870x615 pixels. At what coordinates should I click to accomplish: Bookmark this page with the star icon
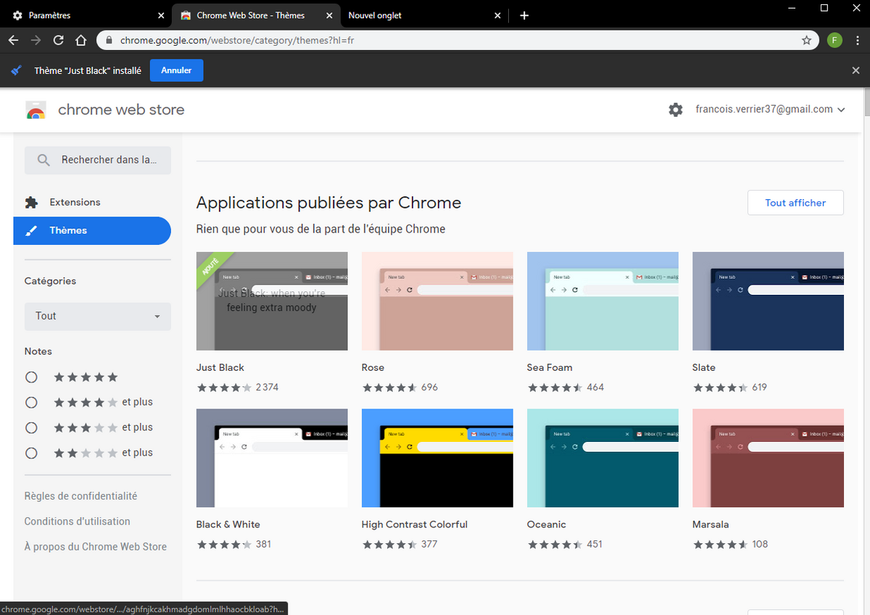[806, 41]
